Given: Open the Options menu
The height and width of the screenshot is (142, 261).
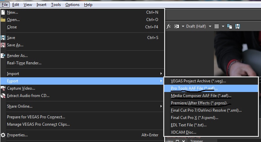Looking at the screenshot, I should click(72, 5).
